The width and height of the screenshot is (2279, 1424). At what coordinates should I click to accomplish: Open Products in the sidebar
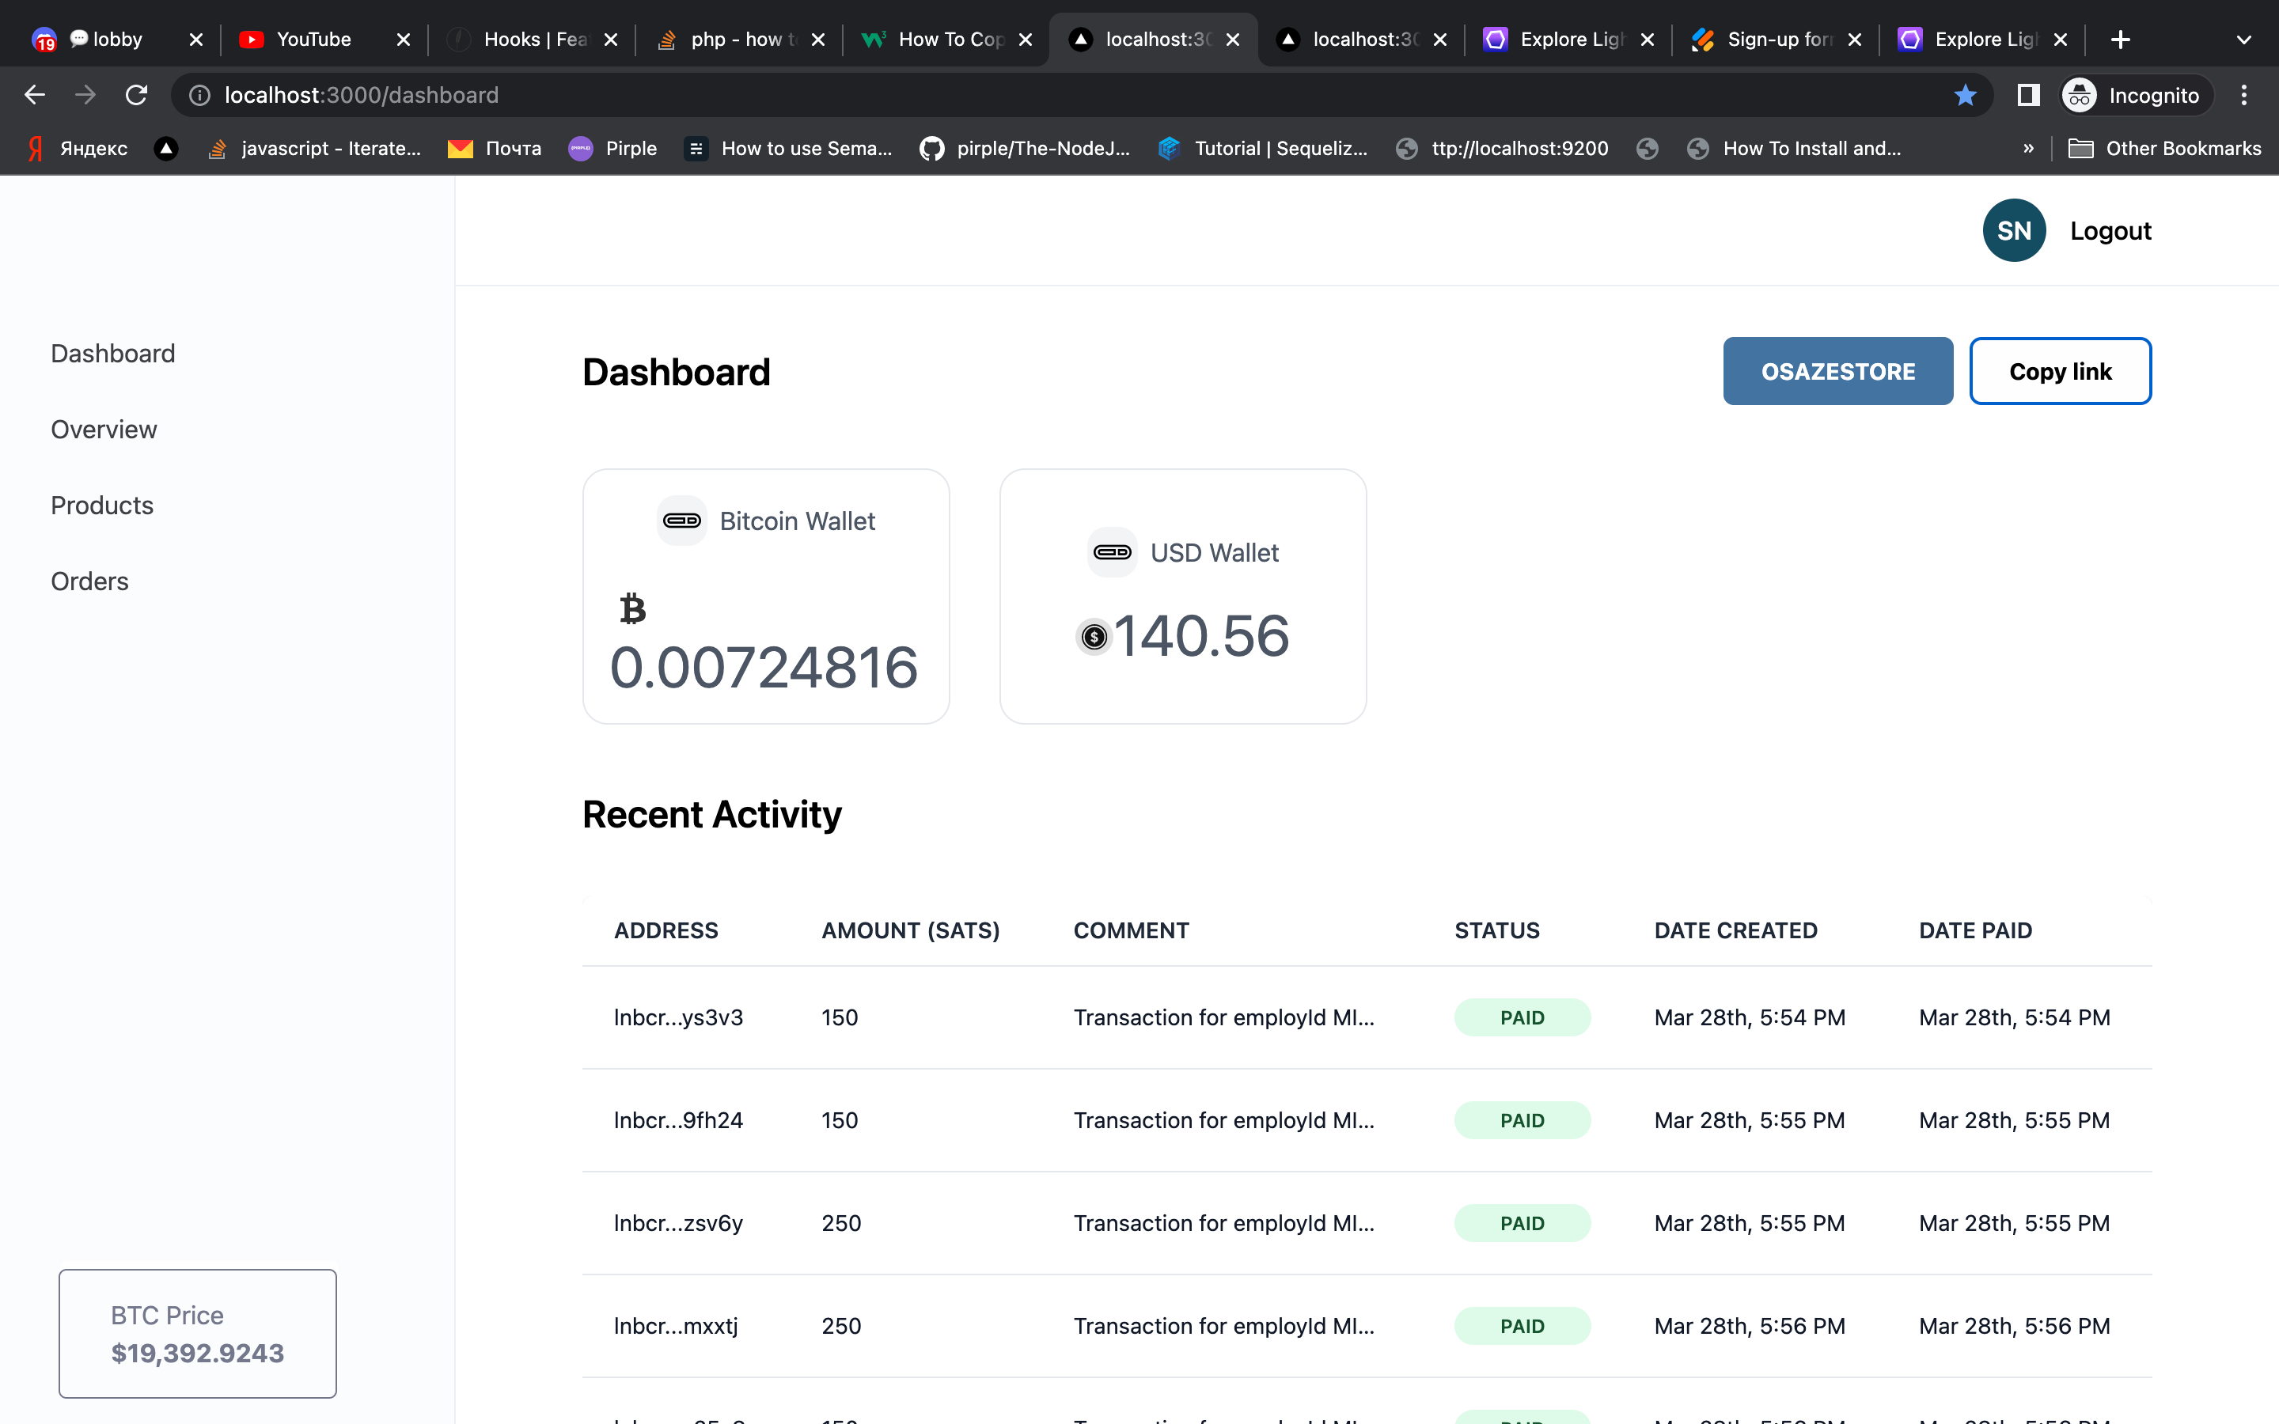(x=102, y=506)
